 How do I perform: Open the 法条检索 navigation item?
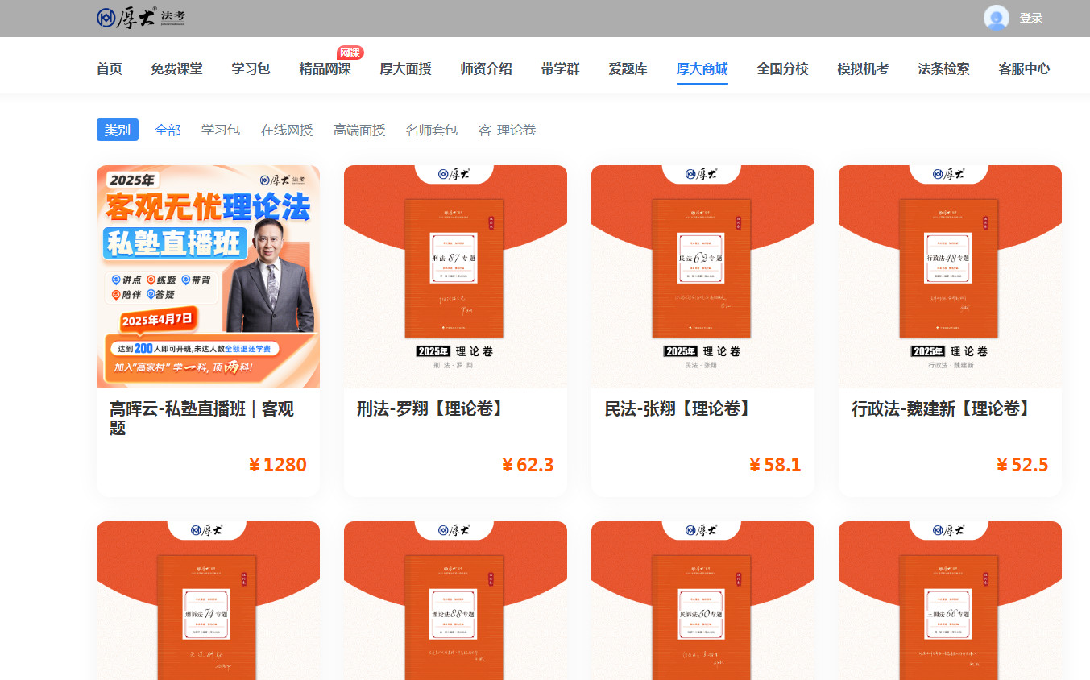coord(944,68)
